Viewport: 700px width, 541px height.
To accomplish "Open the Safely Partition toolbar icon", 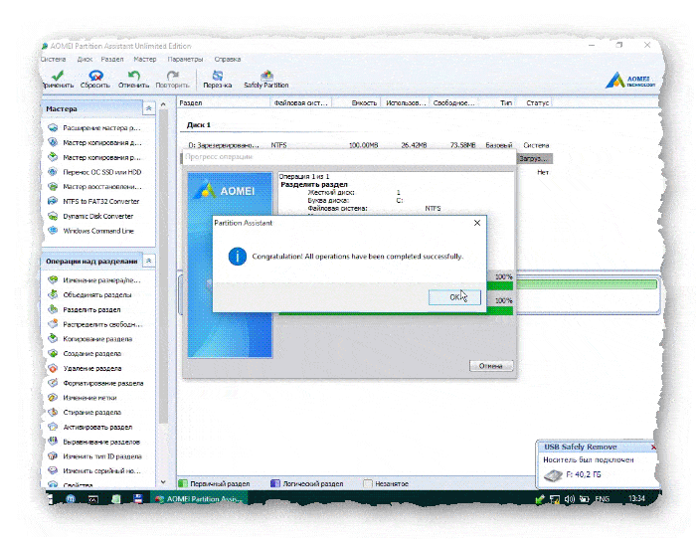I will (266, 80).
